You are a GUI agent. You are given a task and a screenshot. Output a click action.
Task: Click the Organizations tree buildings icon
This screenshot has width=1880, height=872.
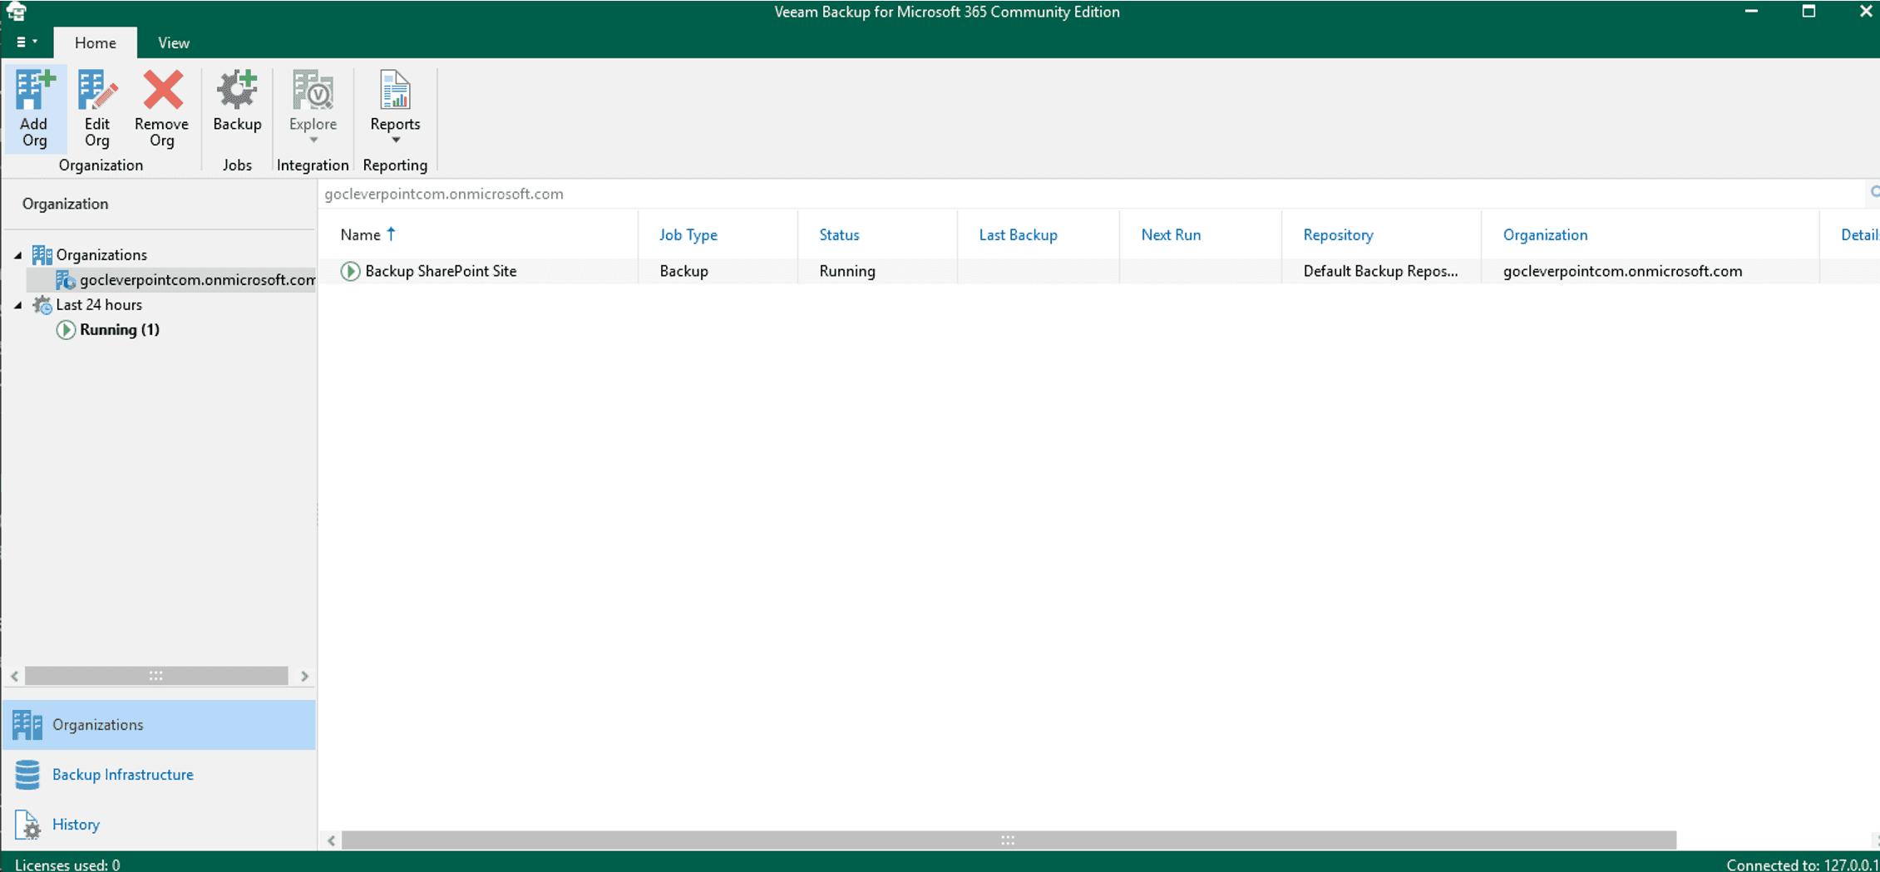(x=42, y=254)
